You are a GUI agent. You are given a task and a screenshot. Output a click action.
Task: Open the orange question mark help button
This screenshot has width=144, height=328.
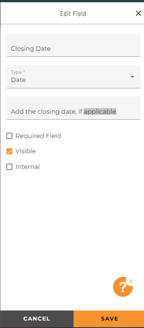click(123, 287)
